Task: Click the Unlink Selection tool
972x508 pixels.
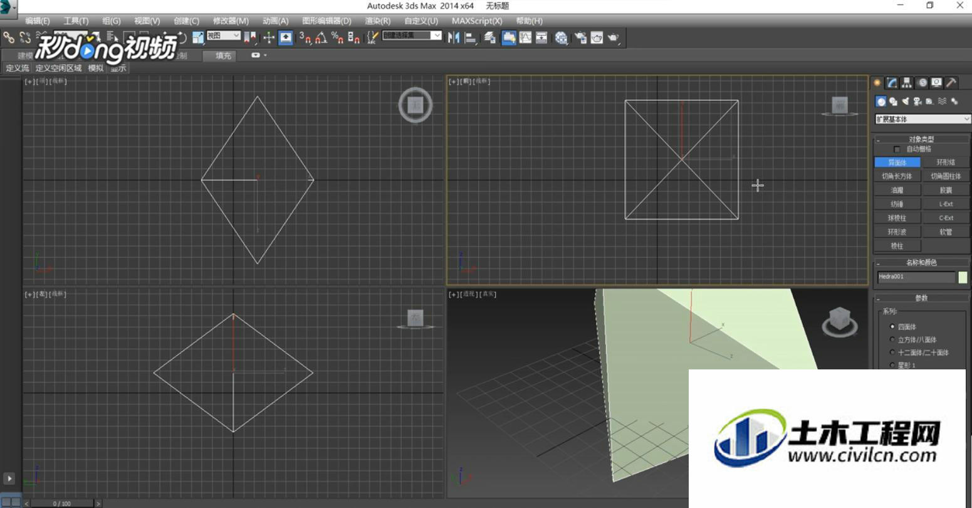Action: [x=25, y=38]
